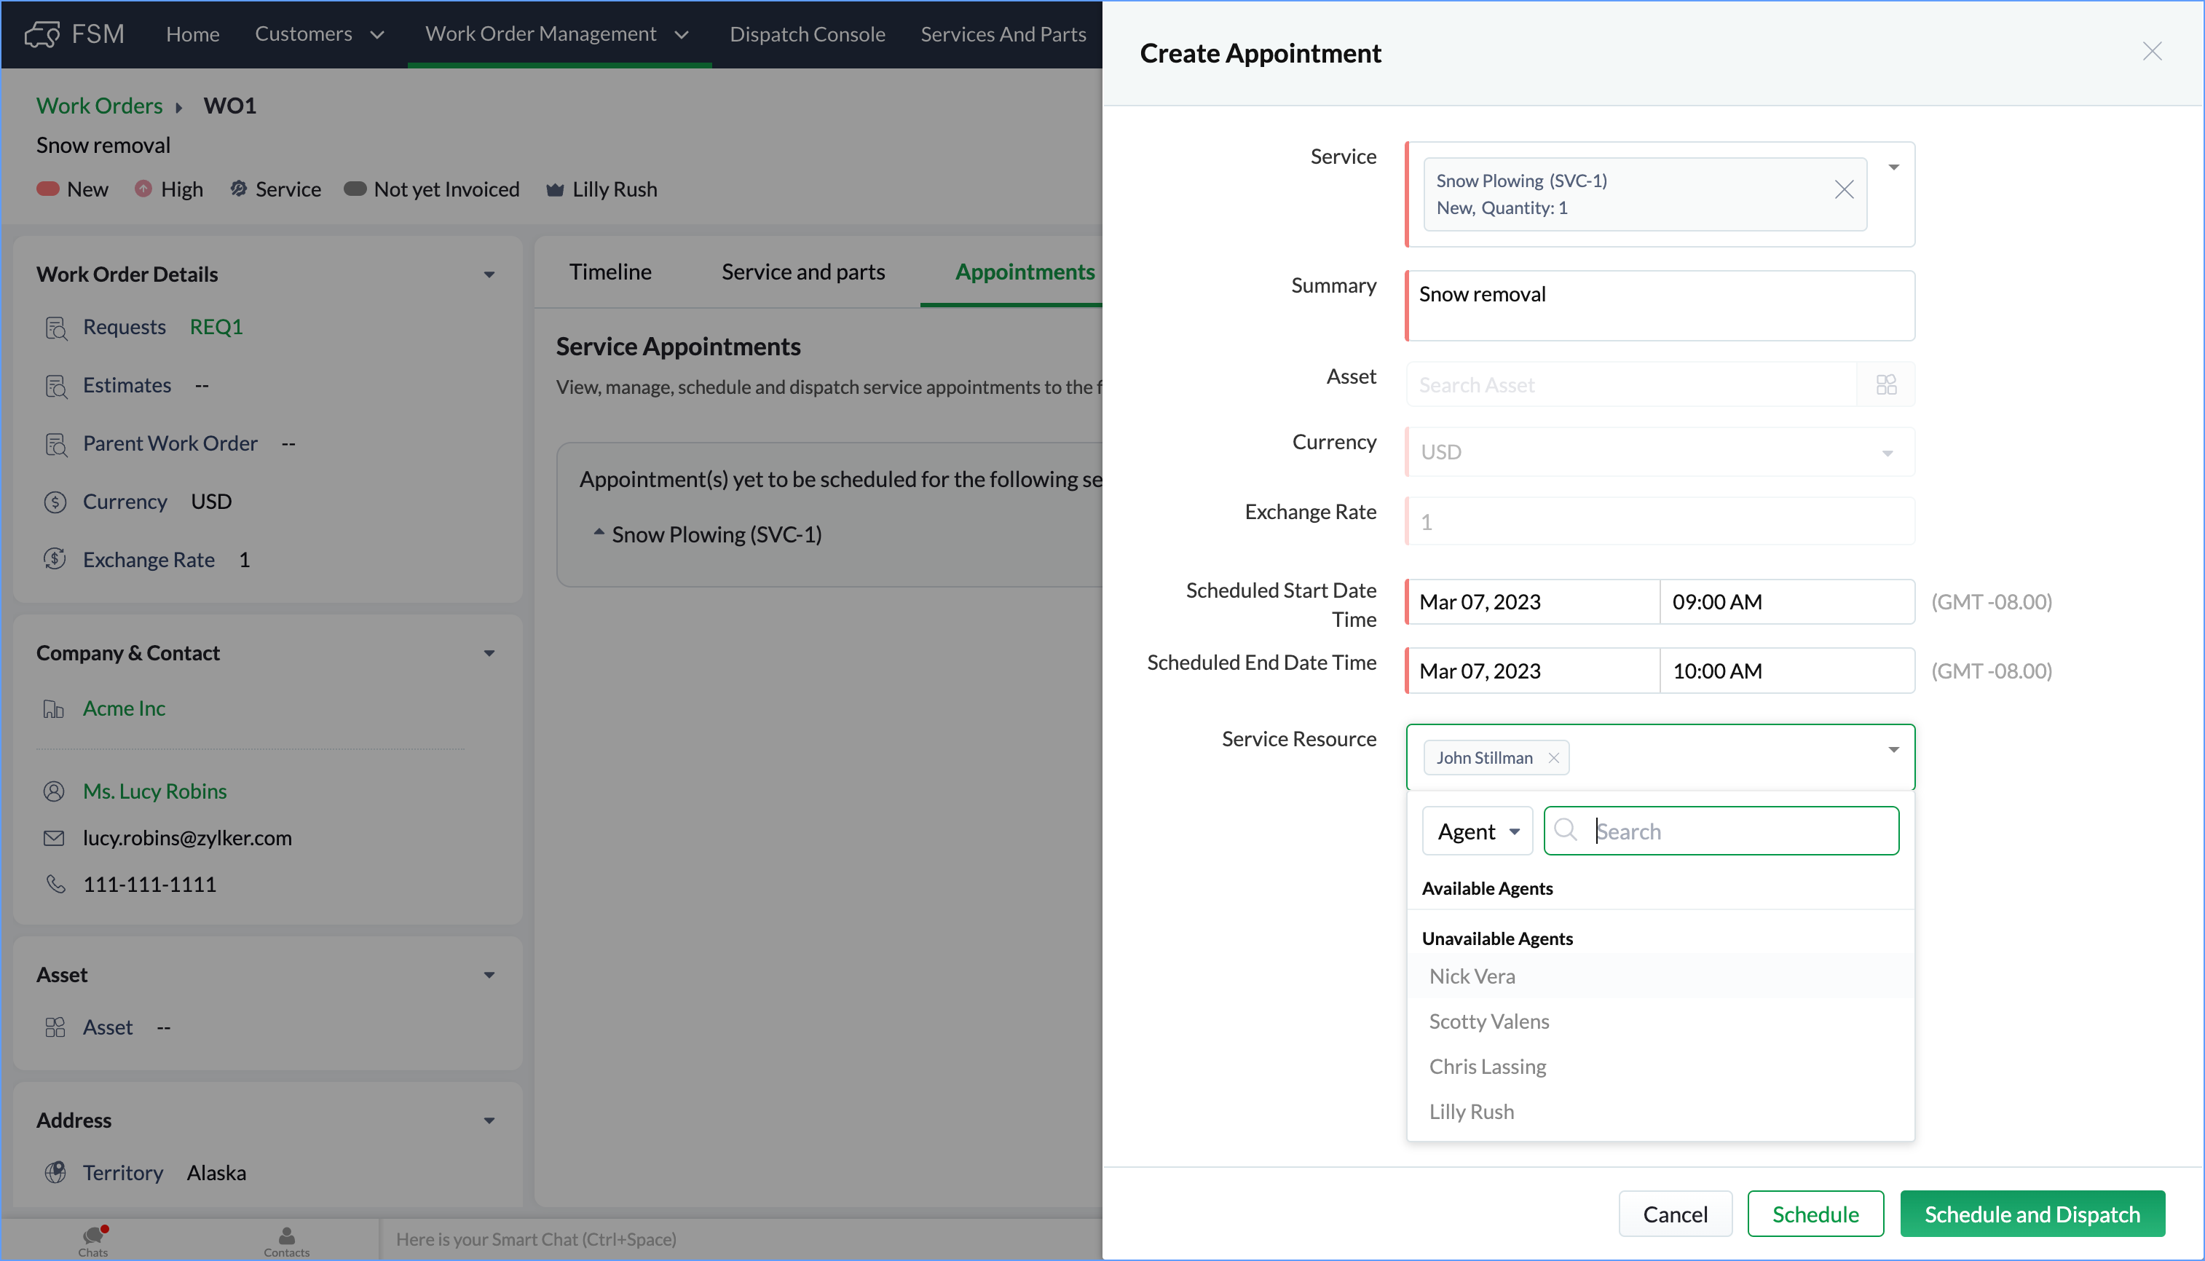The width and height of the screenshot is (2205, 1261).
Task: Click the email envelope icon
Action: pyautogui.click(x=54, y=837)
